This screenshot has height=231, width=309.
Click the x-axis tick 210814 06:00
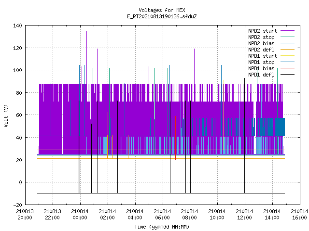[x=162, y=215]
